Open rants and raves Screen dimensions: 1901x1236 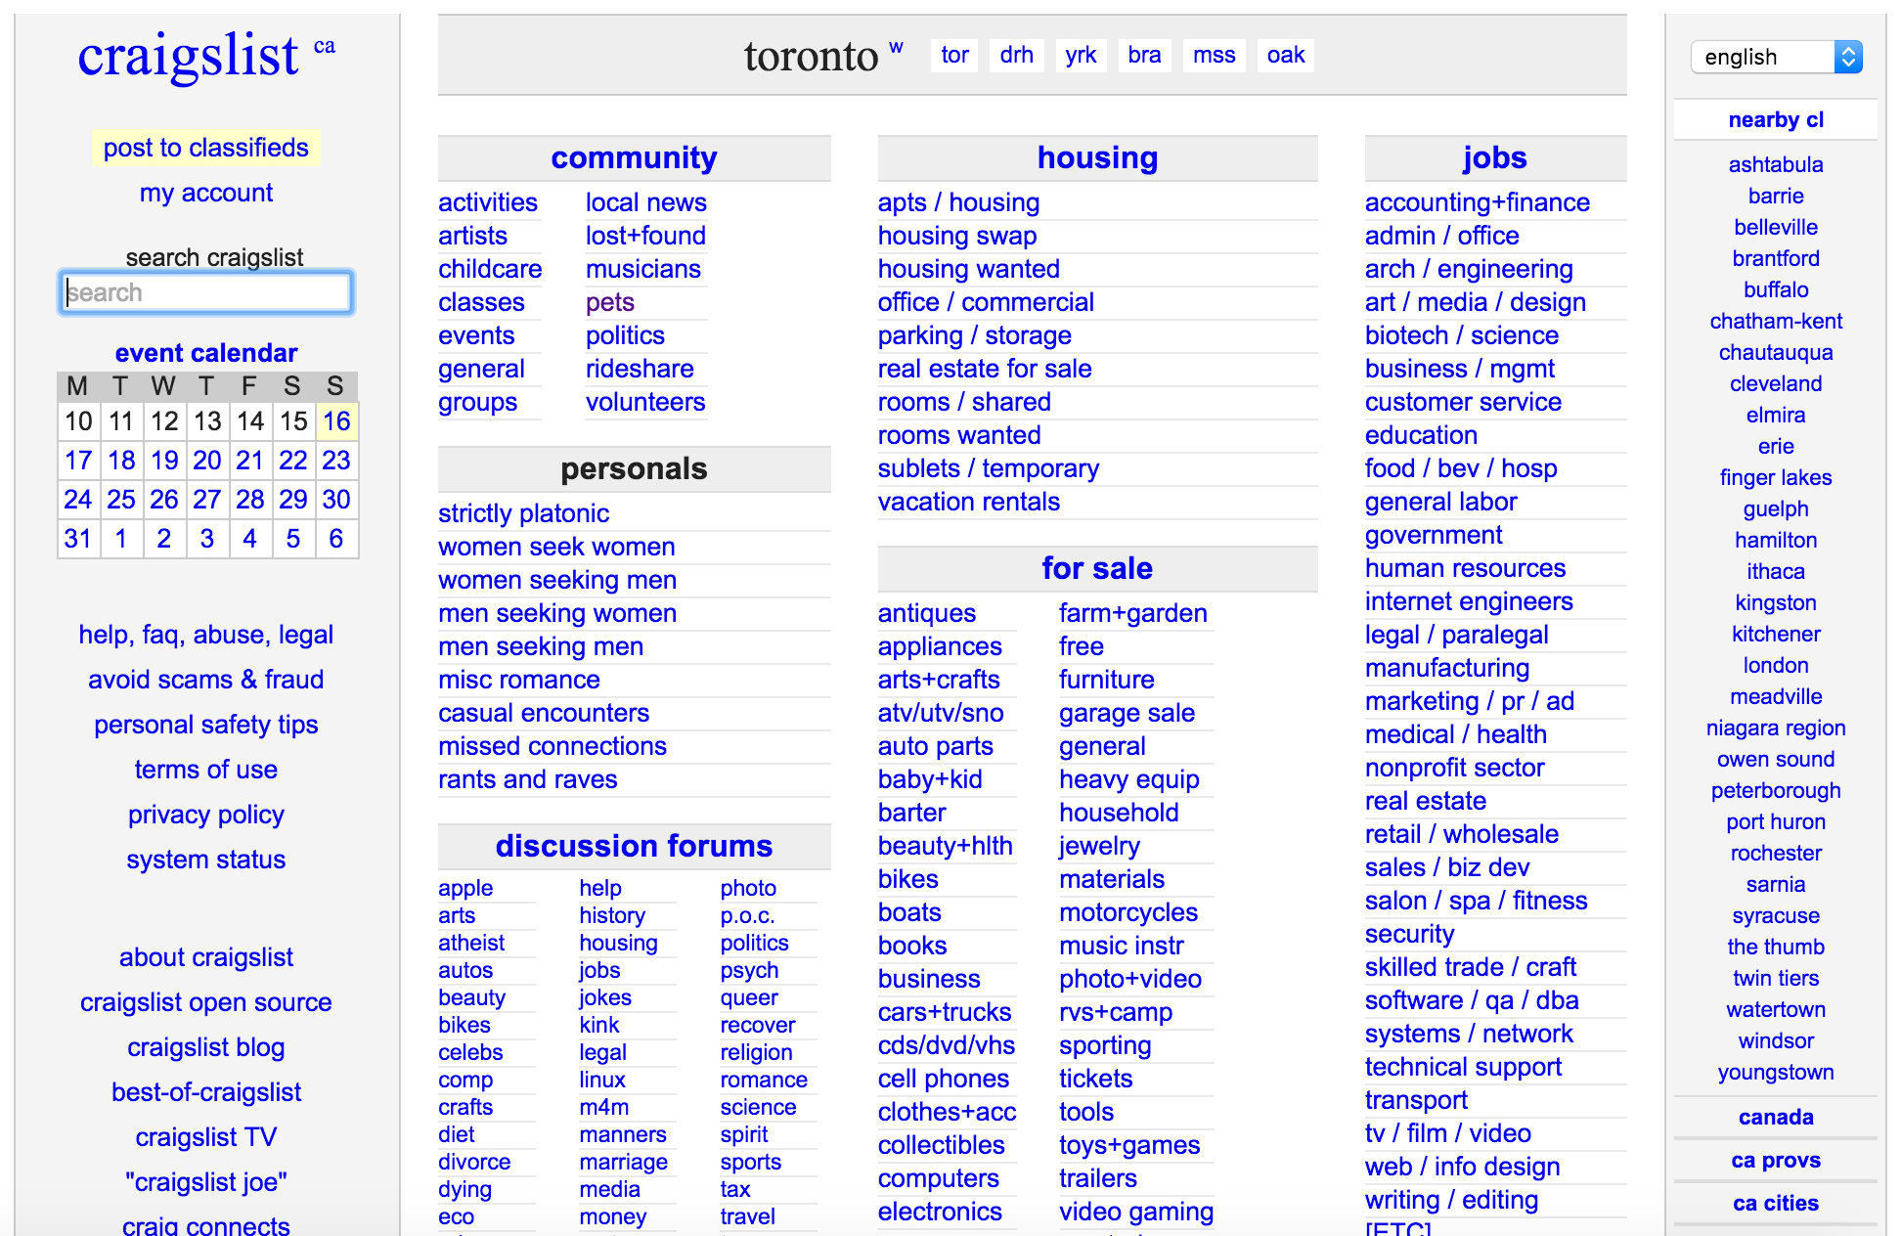528,779
